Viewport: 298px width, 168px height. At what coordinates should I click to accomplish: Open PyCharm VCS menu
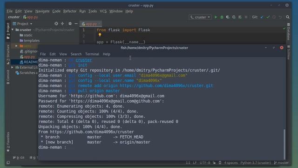pyautogui.click(x=103, y=11)
